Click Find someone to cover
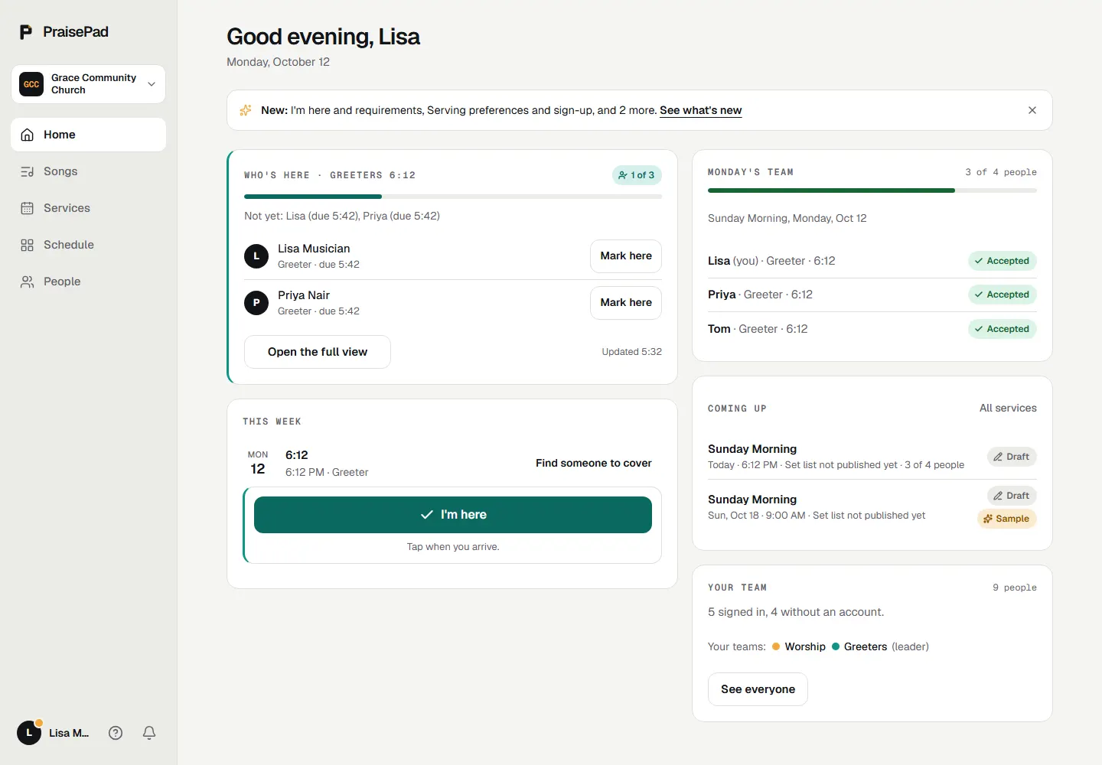 pyautogui.click(x=594, y=463)
